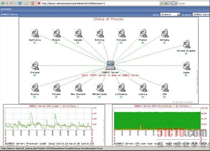
Task: Click the green Go arrow beside address bar
Action: [x=166, y=3]
